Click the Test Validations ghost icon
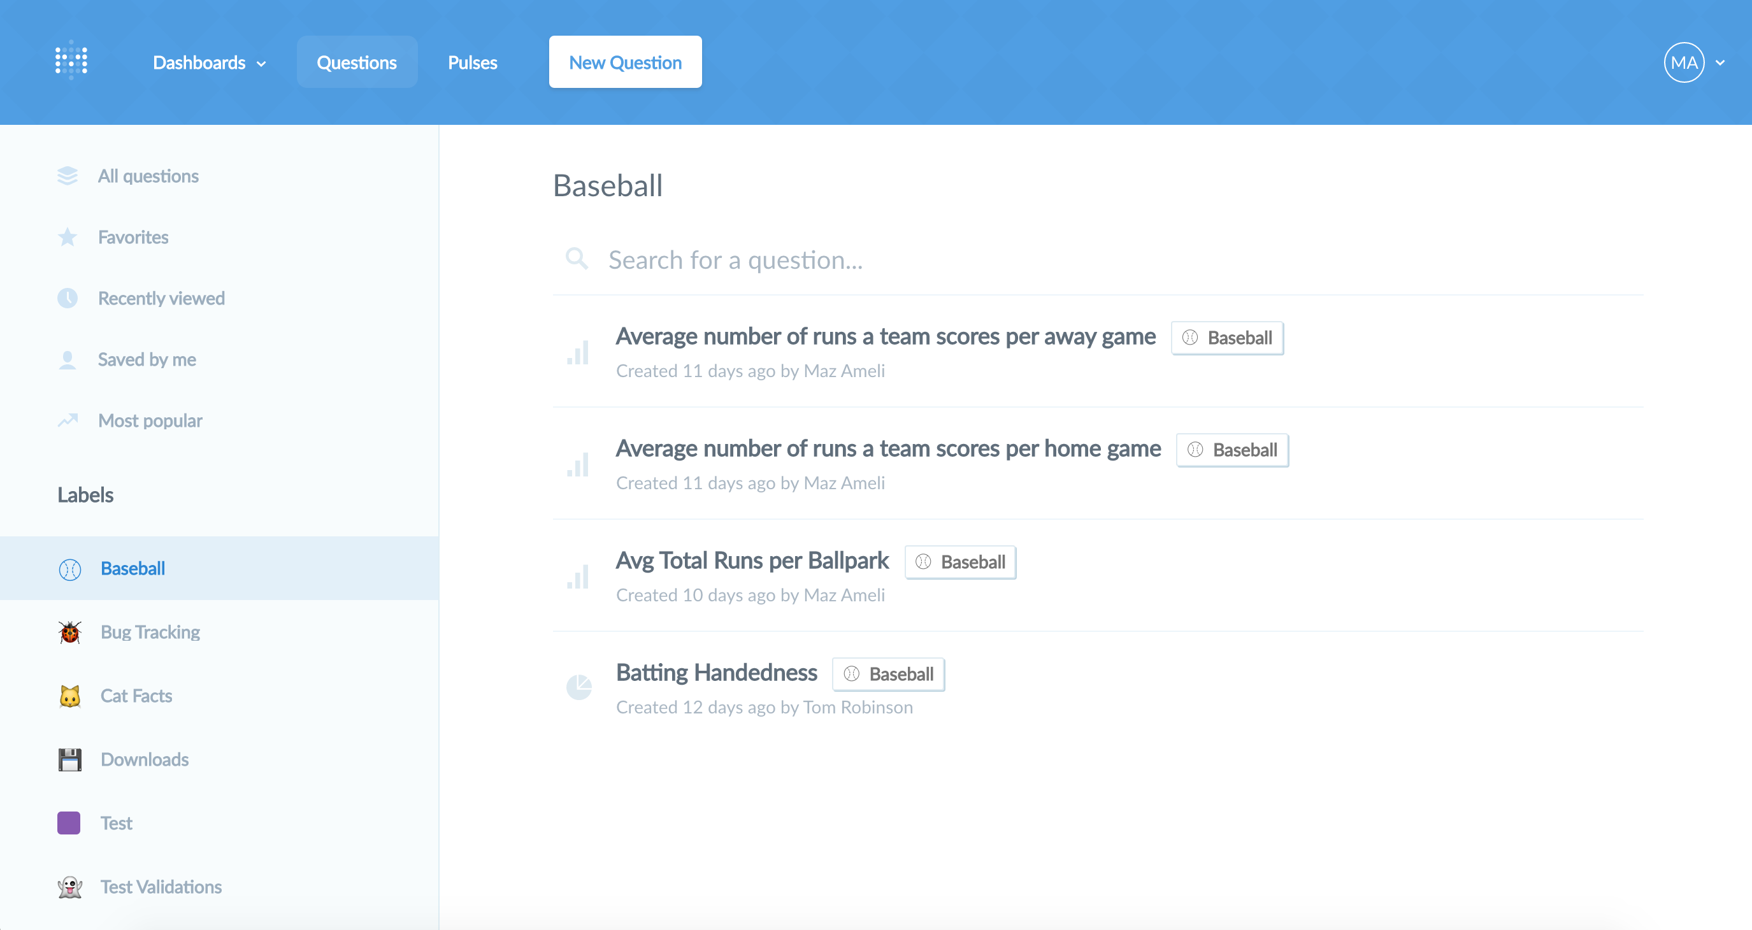1752x930 pixels. (x=69, y=887)
